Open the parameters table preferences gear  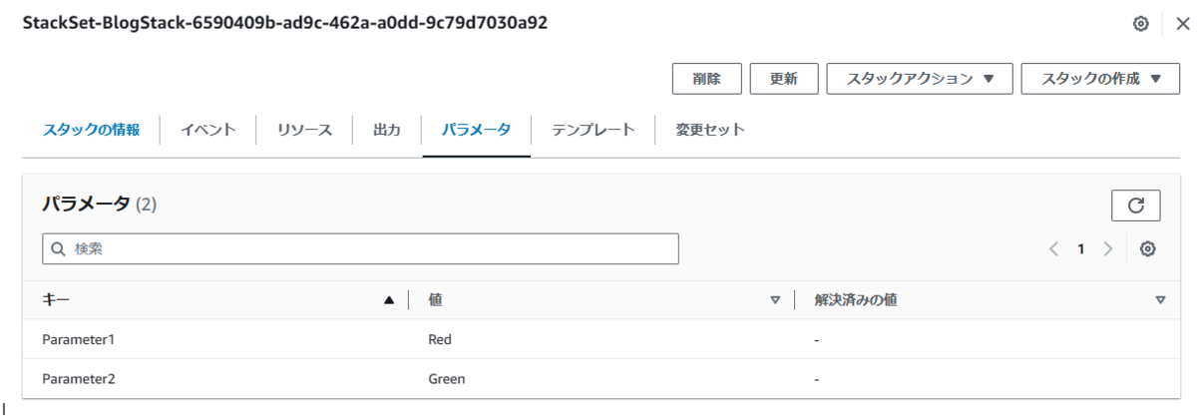[x=1147, y=249]
